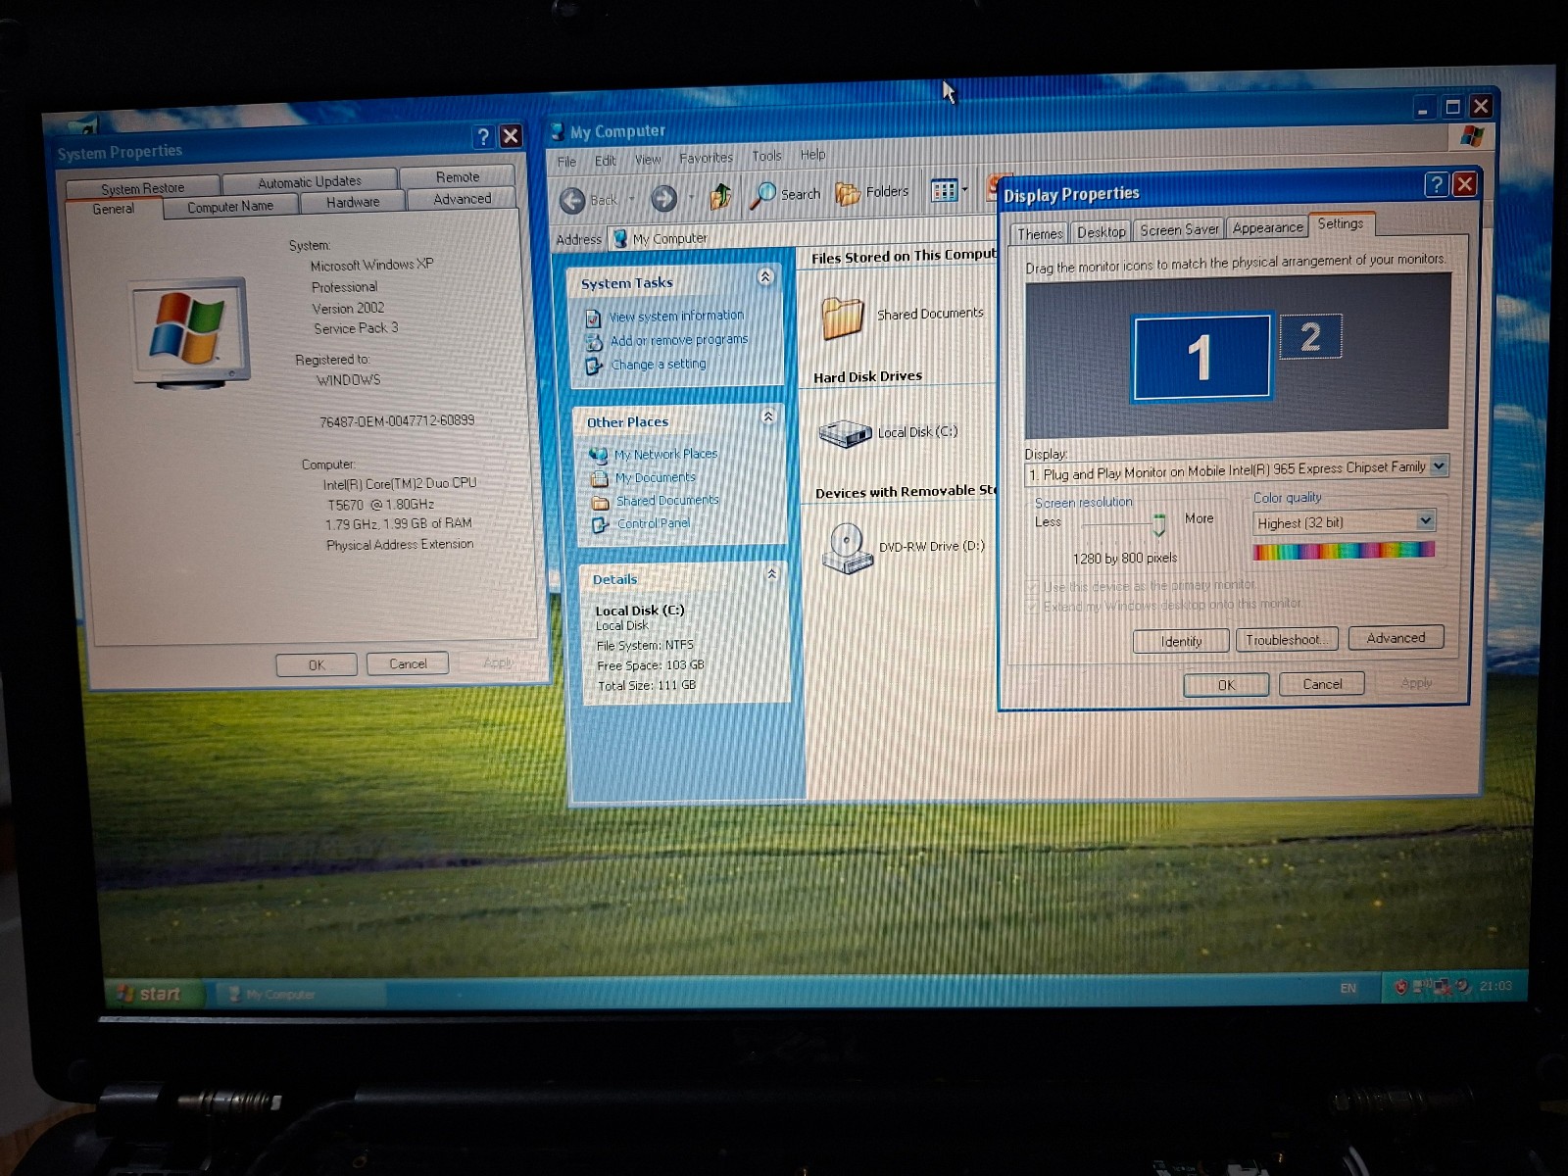This screenshot has width=1568, height=1176.
Task: Open the Views dropdown arrow in toolbar
Action: [x=965, y=189]
